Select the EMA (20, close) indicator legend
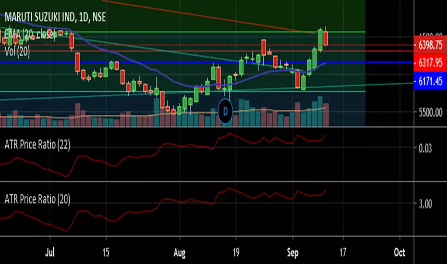The image size is (447, 264). coord(30,35)
